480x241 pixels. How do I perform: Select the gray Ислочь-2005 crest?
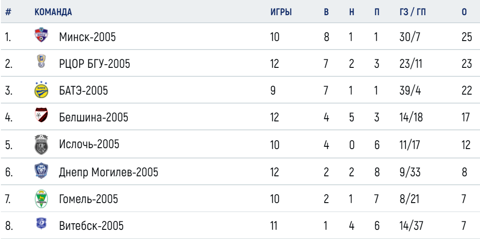click(x=41, y=144)
